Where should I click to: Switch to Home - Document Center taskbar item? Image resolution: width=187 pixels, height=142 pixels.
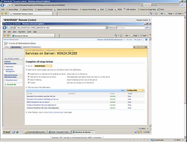(60, 132)
